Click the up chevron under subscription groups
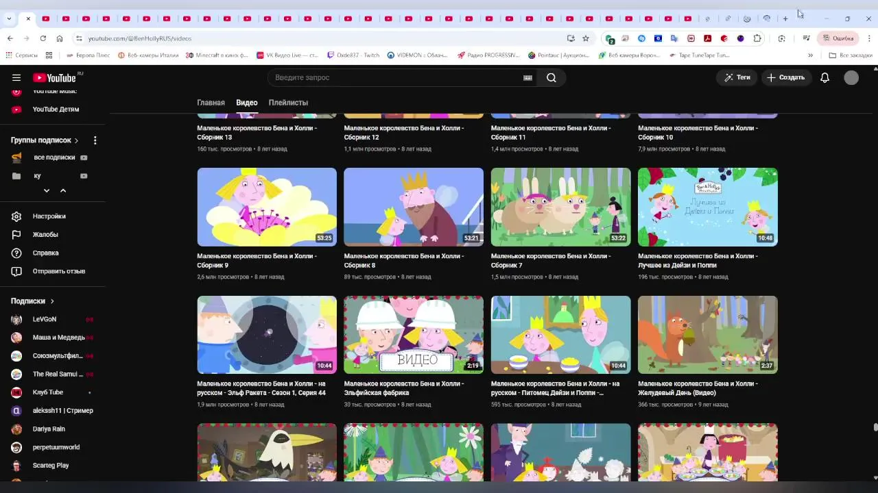The width and height of the screenshot is (878, 493). (x=63, y=190)
